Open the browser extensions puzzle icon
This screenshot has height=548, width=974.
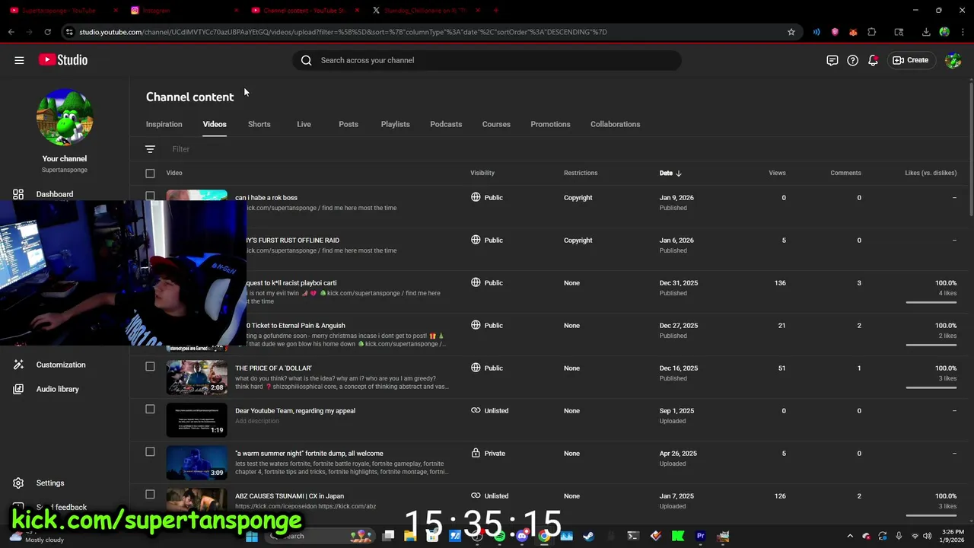click(x=872, y=32)
